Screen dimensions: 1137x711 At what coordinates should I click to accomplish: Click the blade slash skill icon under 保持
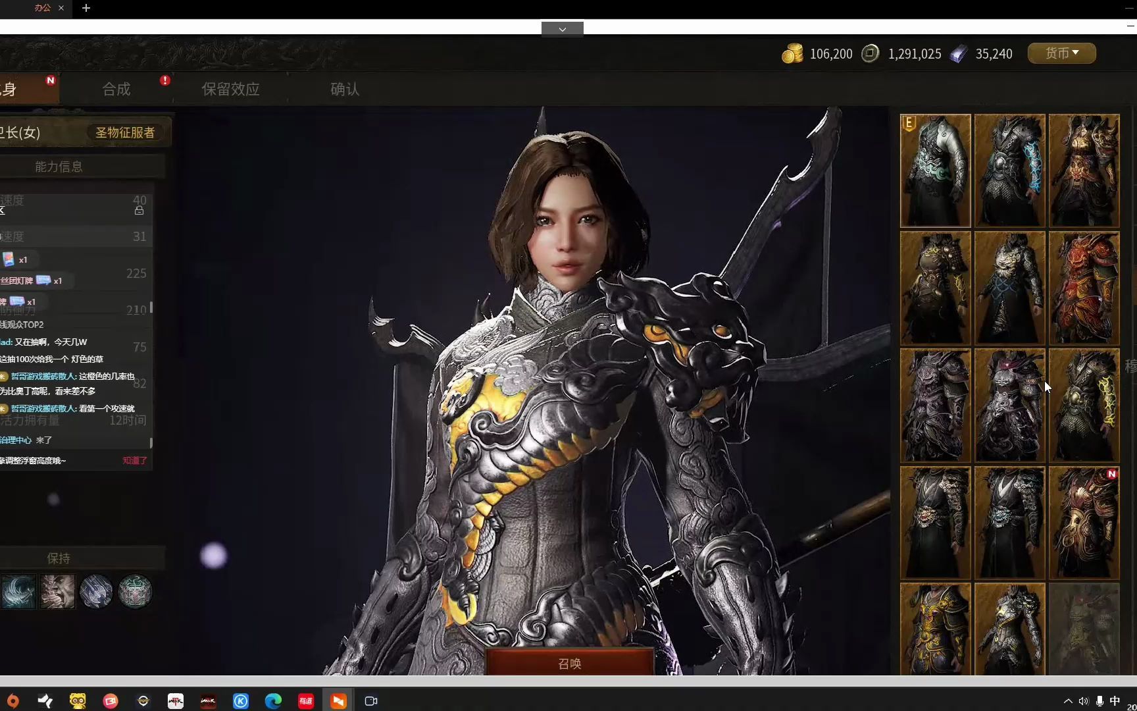click(96, 591)
